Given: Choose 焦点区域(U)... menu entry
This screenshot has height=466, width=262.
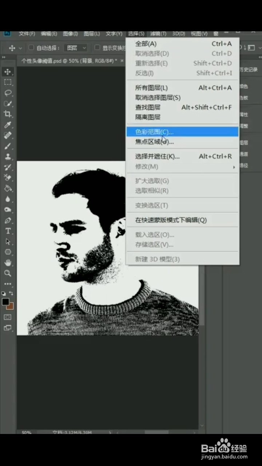Looking at the screenshot, I should pyautogui.click(x=183, y=142).
